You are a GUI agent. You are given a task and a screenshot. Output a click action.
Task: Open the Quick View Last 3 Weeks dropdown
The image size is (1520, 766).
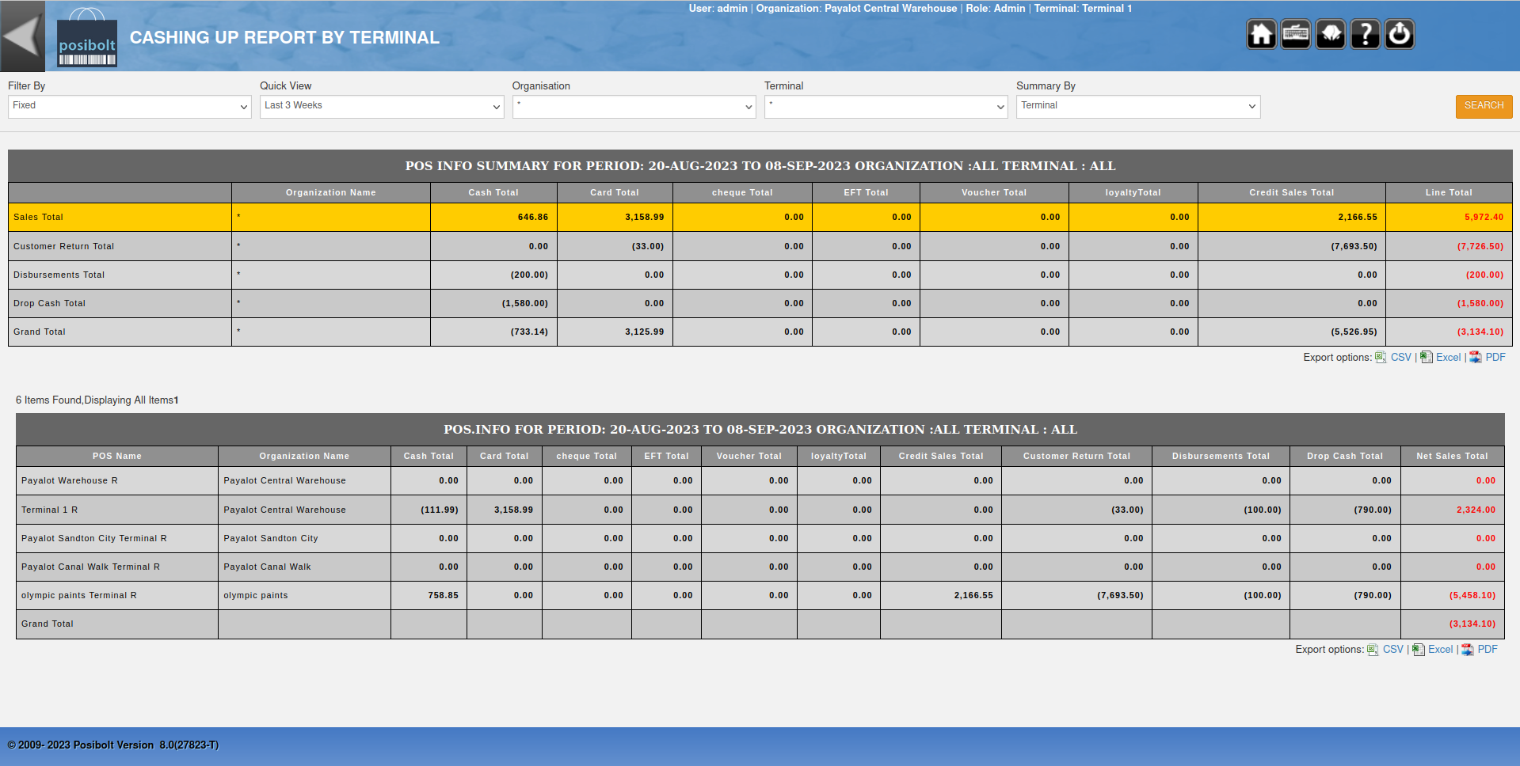tap(382, 107)
